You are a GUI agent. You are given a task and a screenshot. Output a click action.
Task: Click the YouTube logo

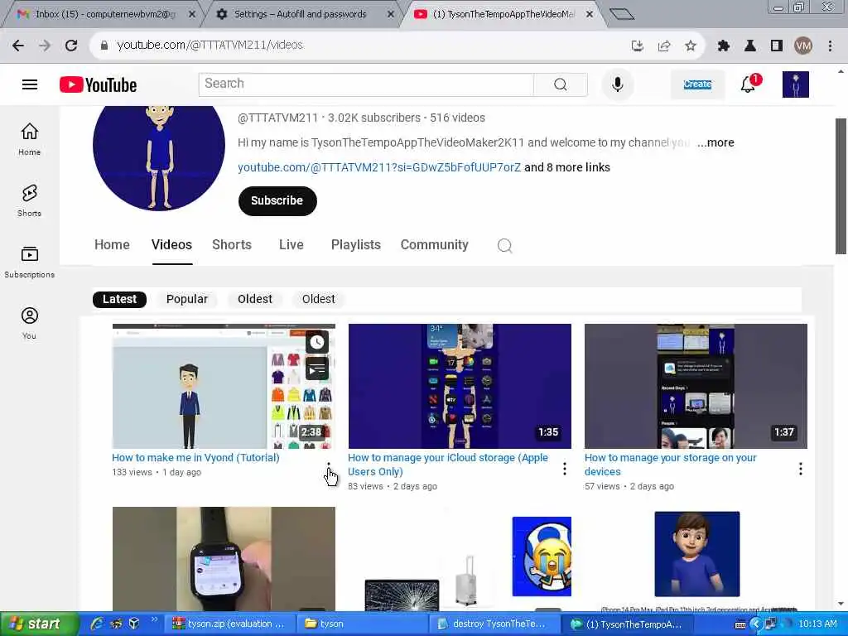click(98, 85)
